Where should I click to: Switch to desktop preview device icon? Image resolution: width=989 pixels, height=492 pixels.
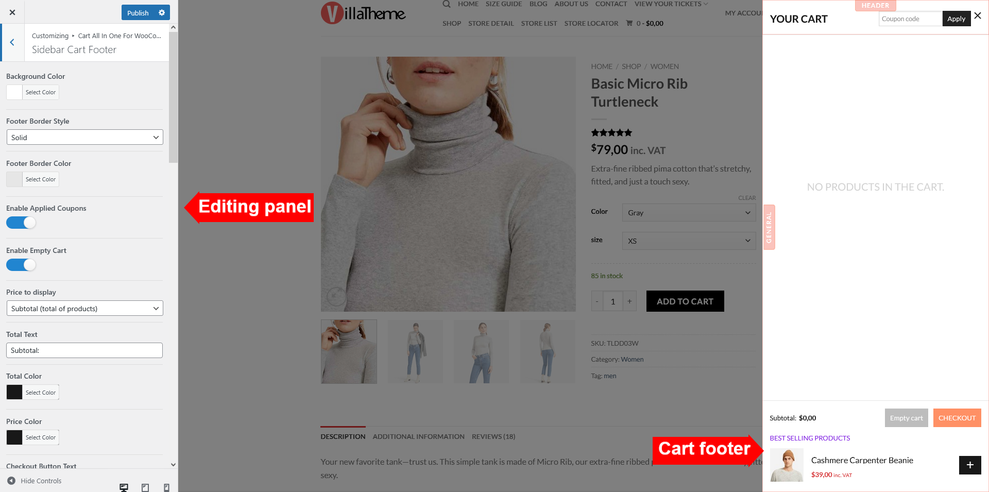point(124,487)
